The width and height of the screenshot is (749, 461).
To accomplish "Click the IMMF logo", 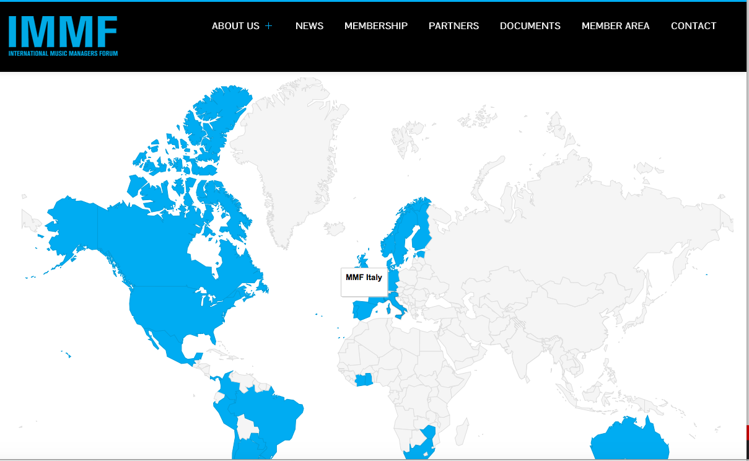I will pos(63,35).
